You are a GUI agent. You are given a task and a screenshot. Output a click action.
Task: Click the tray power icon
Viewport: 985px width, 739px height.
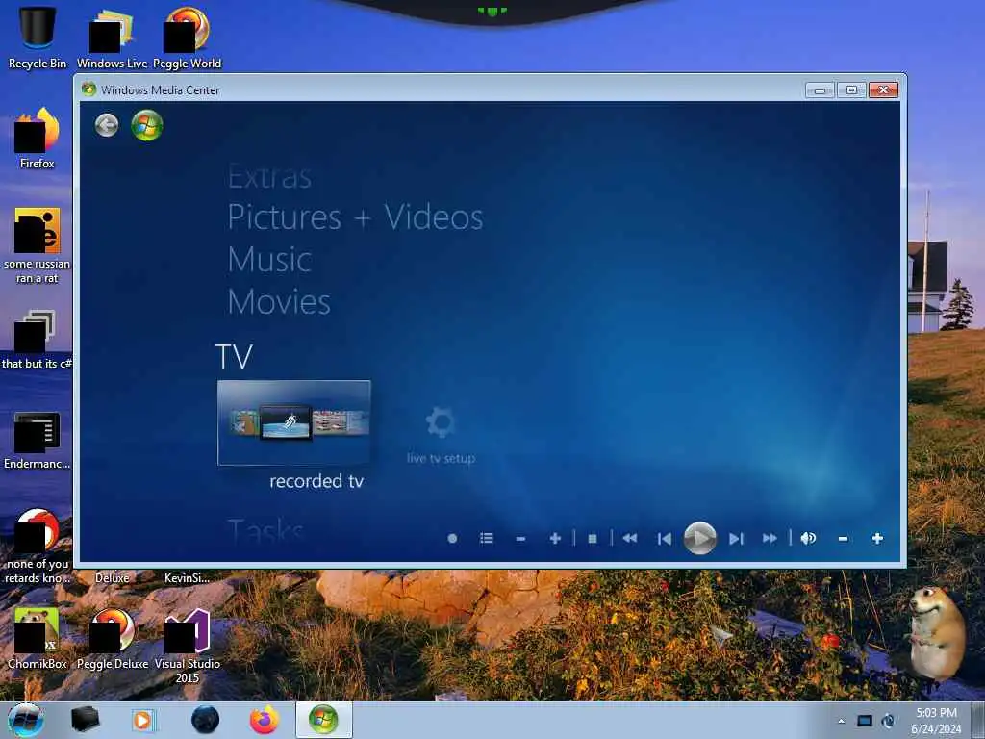pyautogui.click(x=888, y=721)
